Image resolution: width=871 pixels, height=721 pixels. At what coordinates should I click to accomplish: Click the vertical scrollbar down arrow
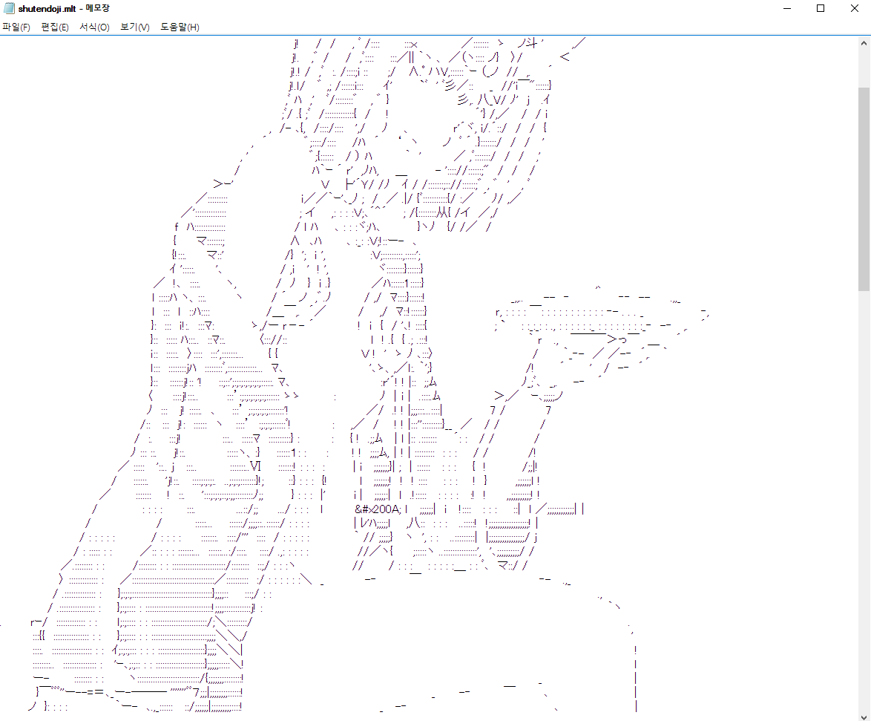coord(864,714)
